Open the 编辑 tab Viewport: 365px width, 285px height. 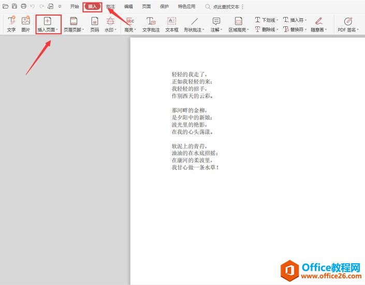[128, 7]
